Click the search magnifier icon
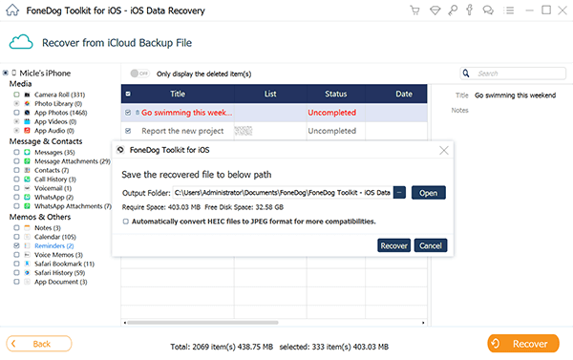This screenshot has height=360, width=573. pyautogui.click(x=466, y=74)
